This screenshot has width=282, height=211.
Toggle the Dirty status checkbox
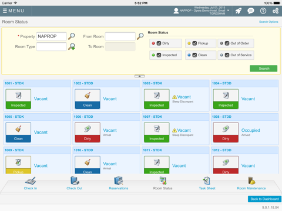(159, 43)
